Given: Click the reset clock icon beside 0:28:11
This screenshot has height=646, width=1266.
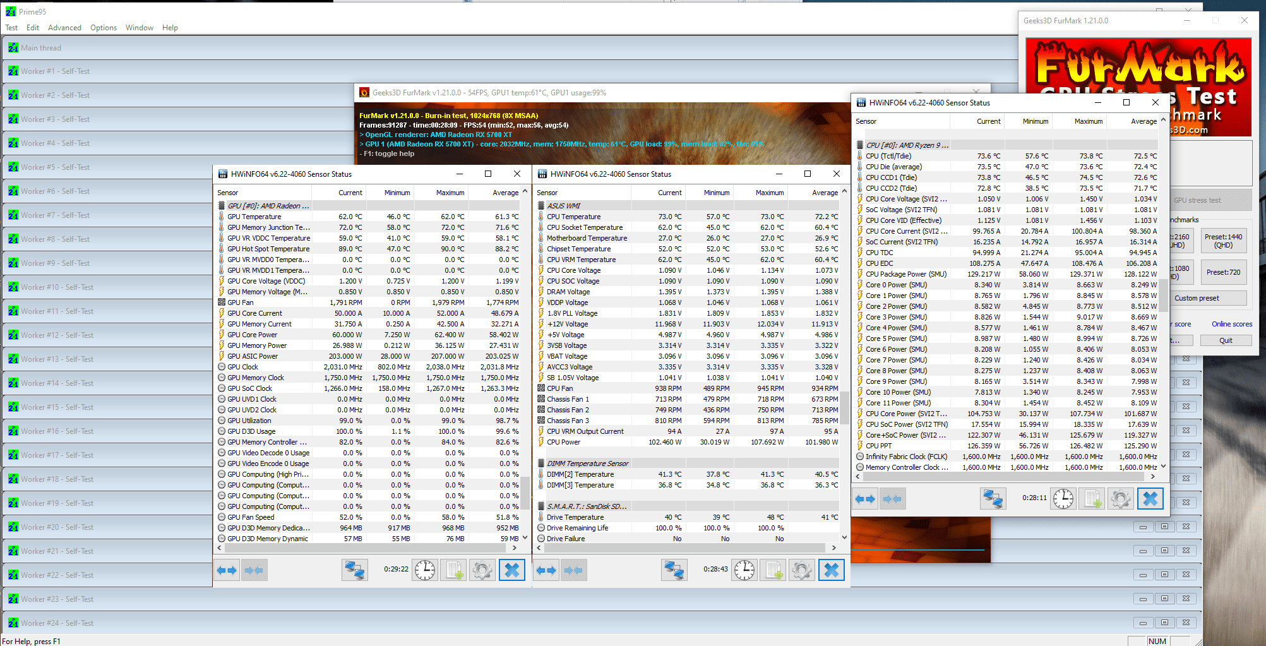Looking at the screenshot, I should 1063,499.
